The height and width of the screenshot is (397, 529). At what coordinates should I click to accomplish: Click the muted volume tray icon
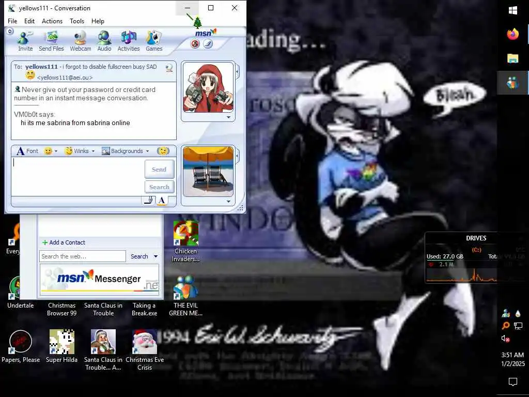point(505,339)
